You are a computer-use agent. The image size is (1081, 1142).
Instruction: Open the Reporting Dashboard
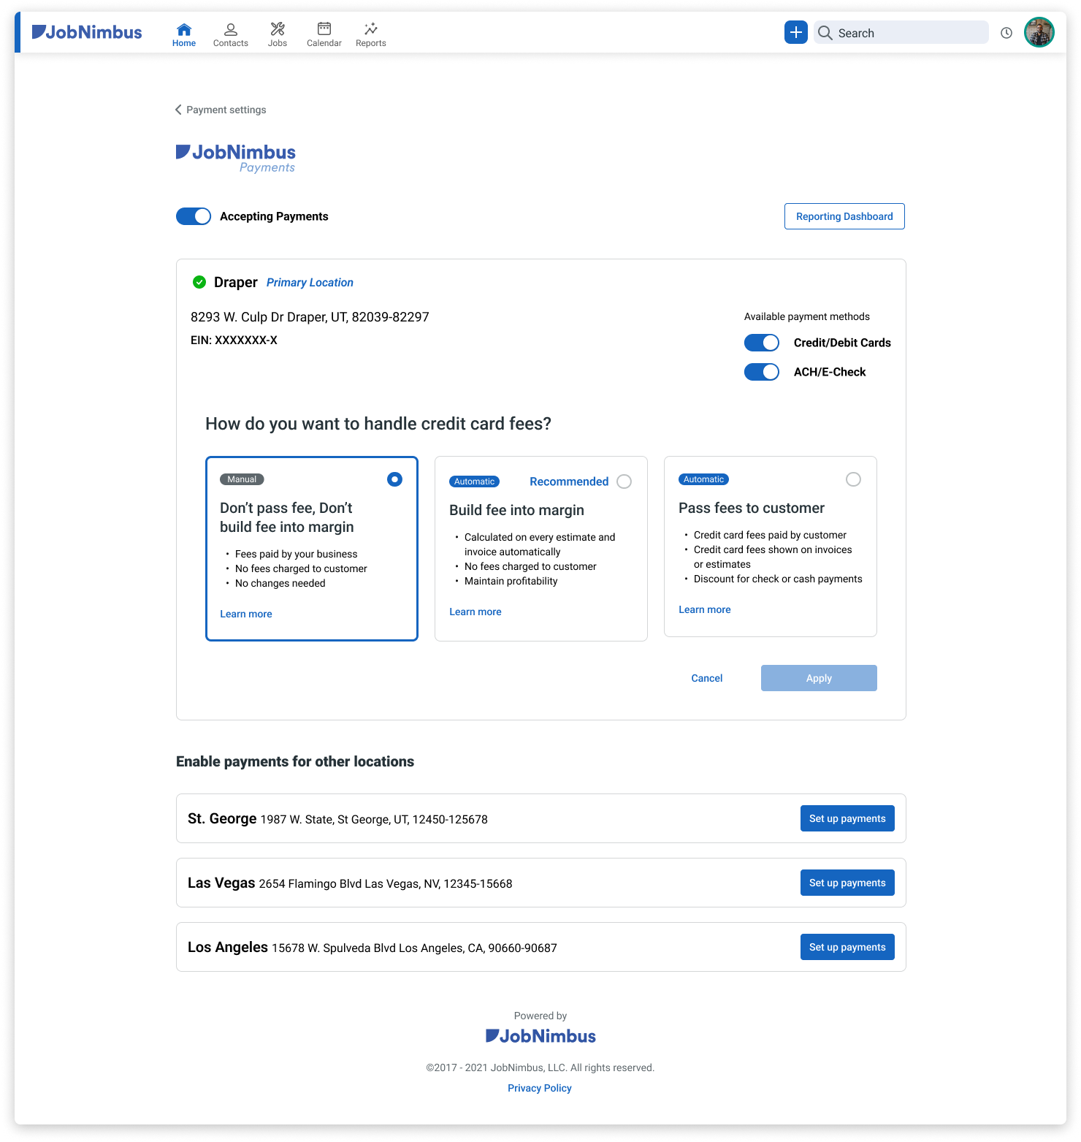pyautogui.click(x=844, y=216)
